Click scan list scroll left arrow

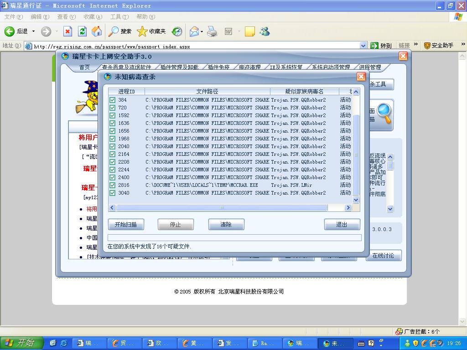pos(112,208)
